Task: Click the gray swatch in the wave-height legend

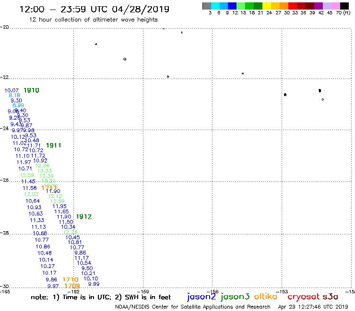Action: coord(207,6)
